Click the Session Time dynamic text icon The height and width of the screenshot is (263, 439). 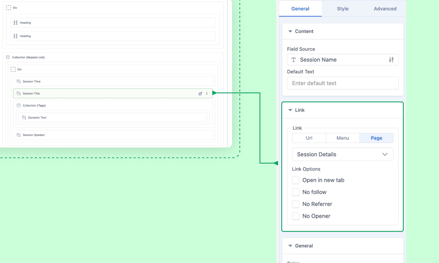(18, 81)
